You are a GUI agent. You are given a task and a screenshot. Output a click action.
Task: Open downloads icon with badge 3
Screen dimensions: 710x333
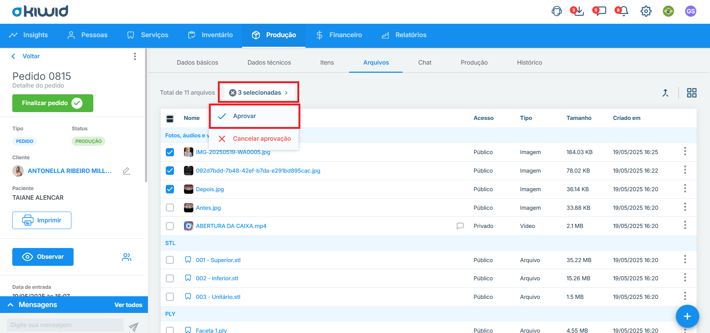[x=577, y=11]
